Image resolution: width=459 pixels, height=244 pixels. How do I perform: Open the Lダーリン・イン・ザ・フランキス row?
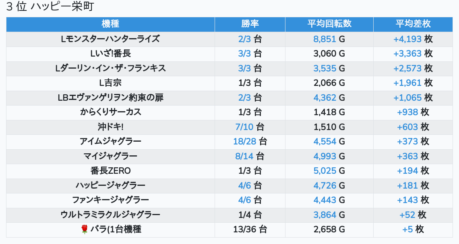[229, 69]
